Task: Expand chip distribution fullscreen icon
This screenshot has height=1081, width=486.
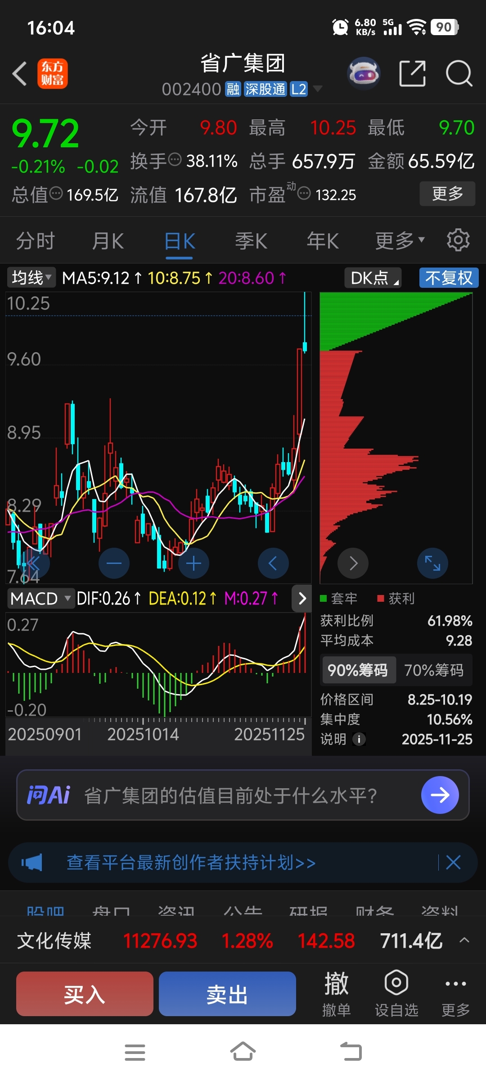Action: pos(432,563)
